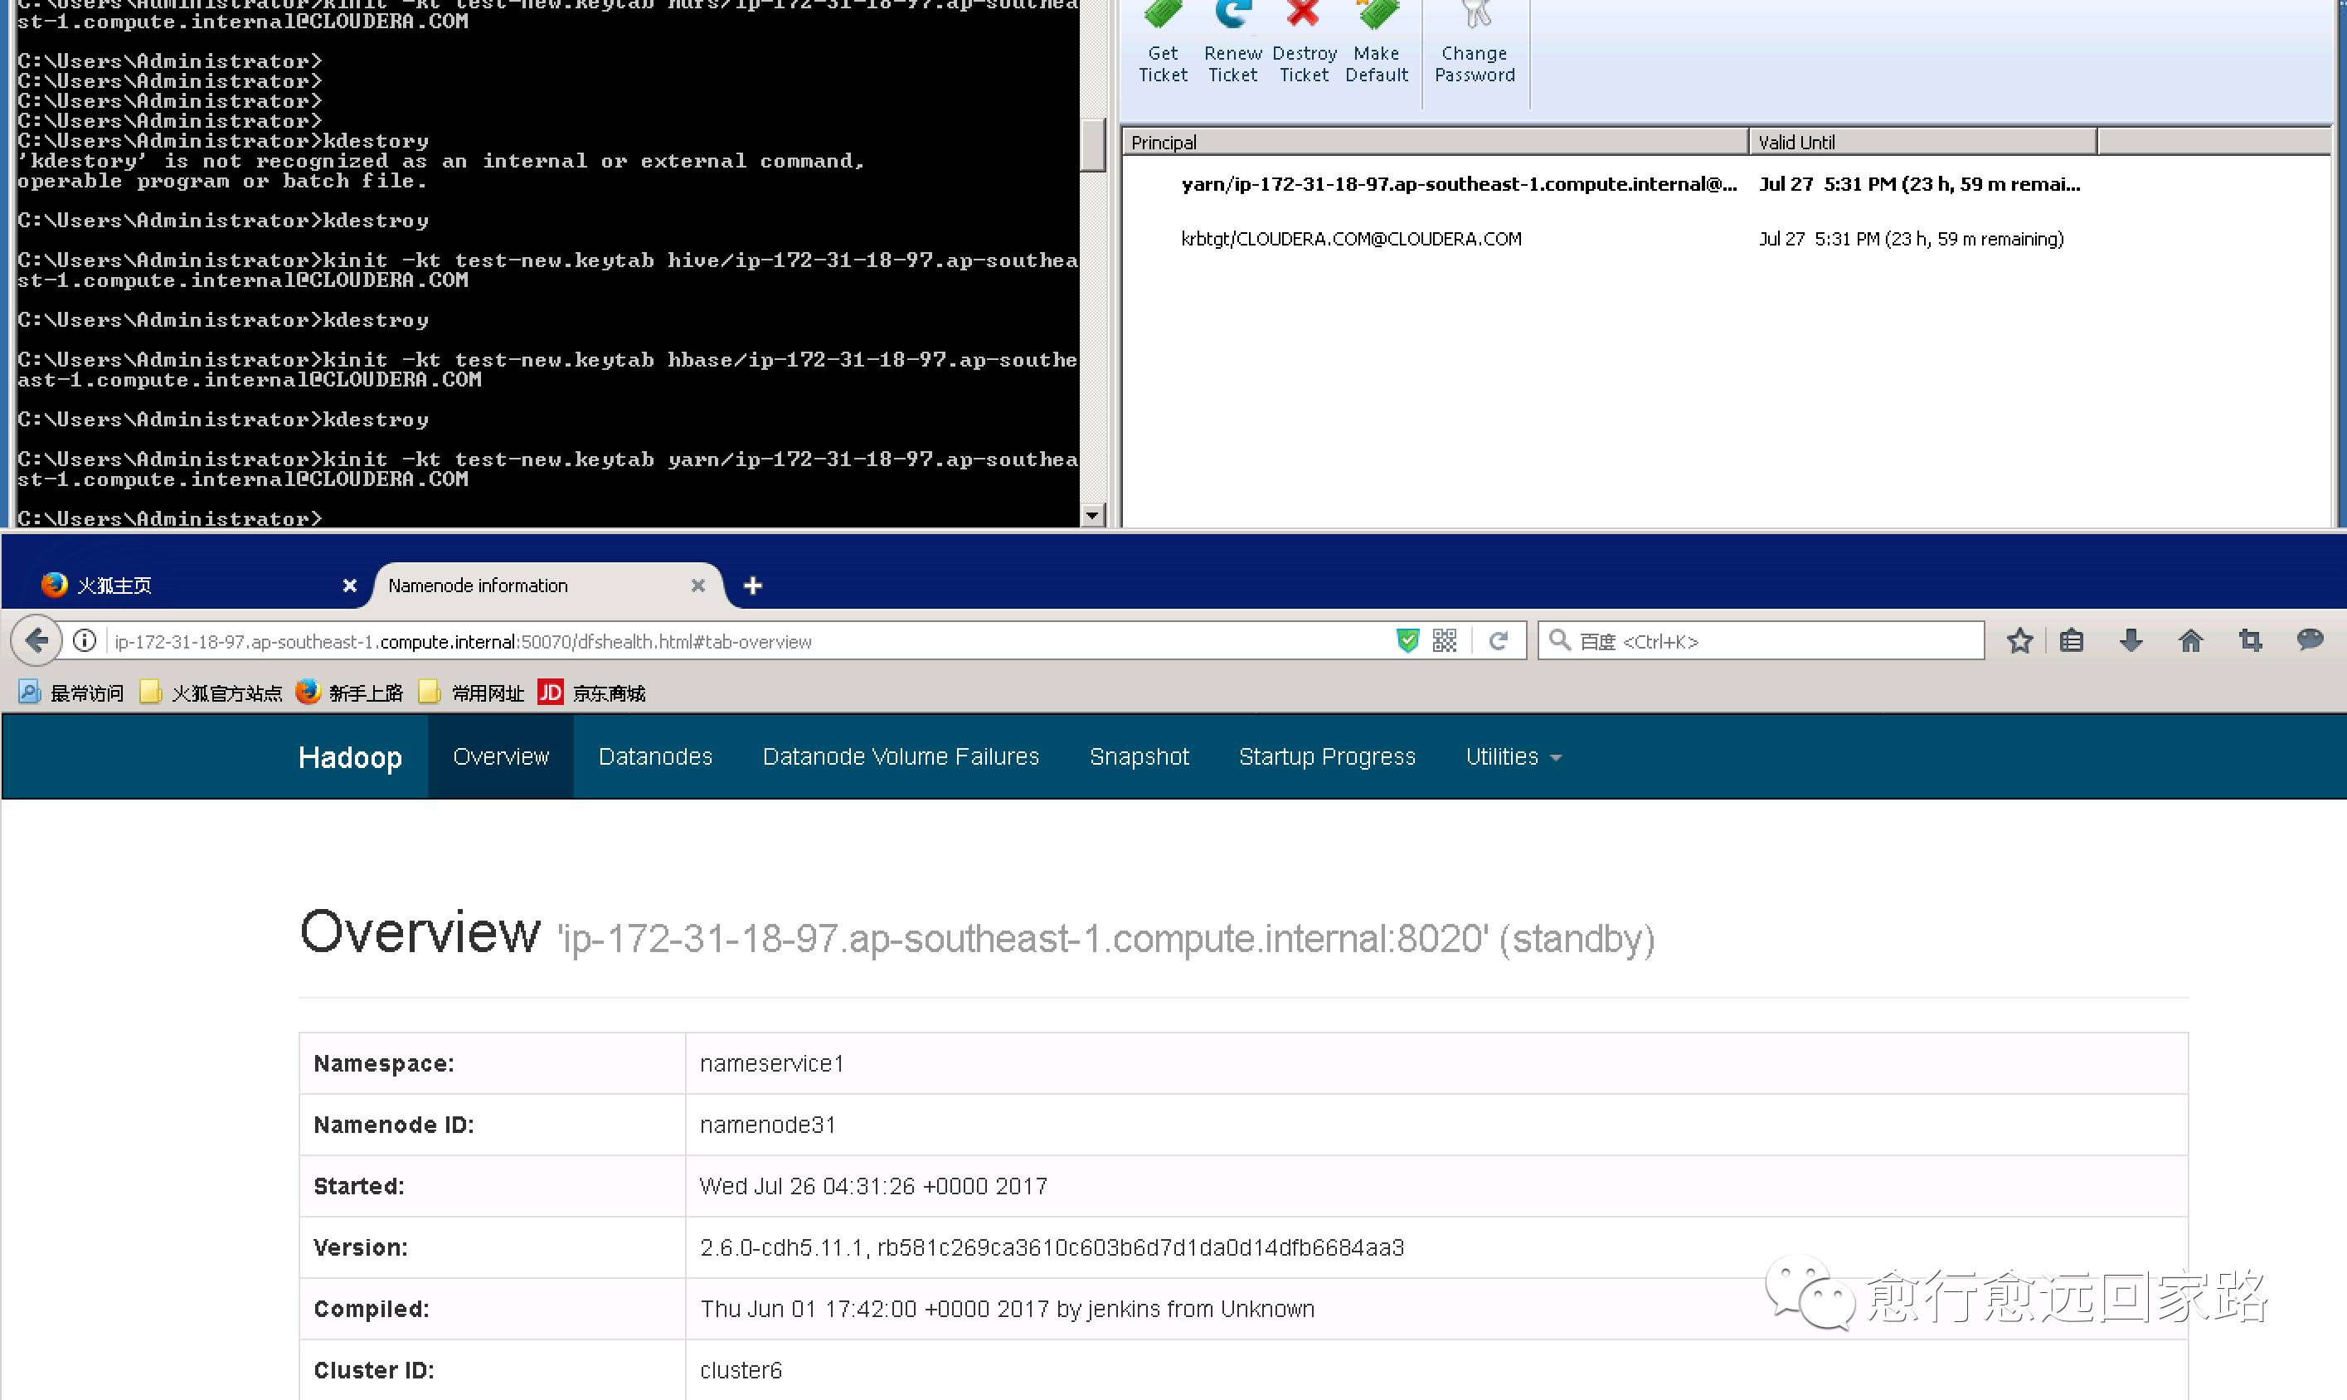Go to Firefox home page icon
Viewport: 2347px width, 1400px height.
[x=2190, y=640]
